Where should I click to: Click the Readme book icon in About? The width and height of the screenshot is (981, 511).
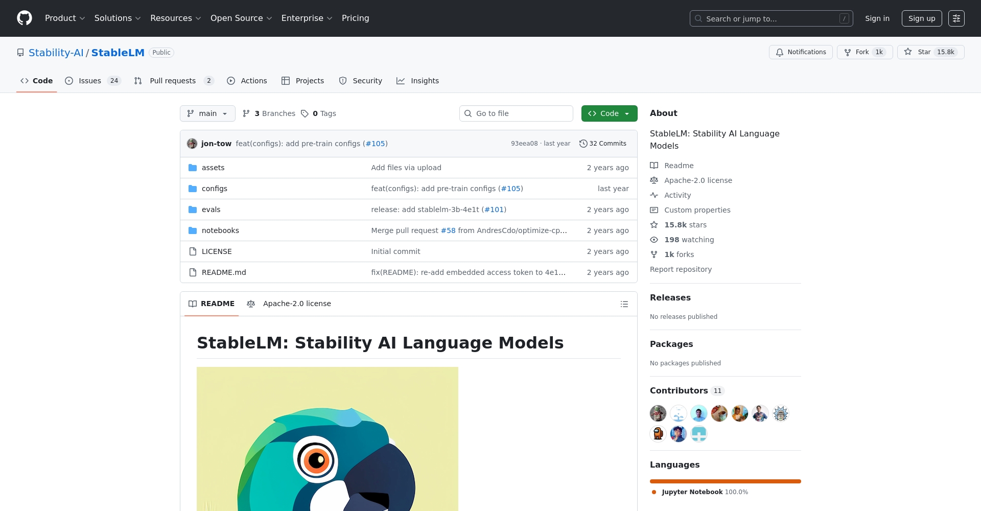[x=654, y=166]
